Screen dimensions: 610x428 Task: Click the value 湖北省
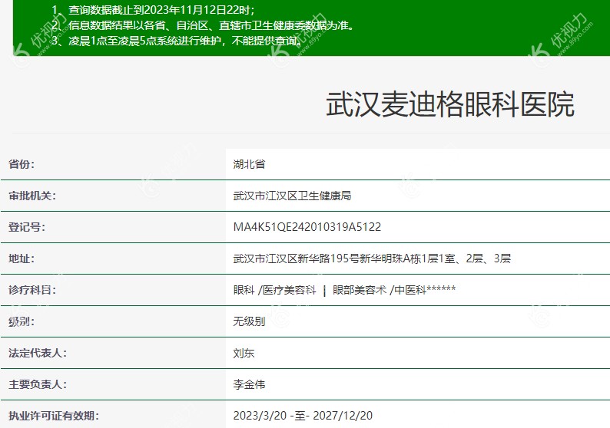point(249,164)
